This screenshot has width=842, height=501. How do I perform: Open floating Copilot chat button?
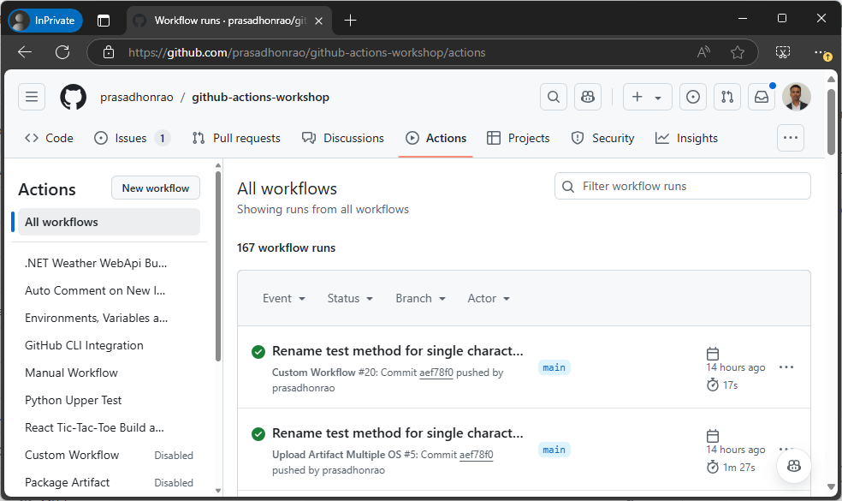pos(794,466)
